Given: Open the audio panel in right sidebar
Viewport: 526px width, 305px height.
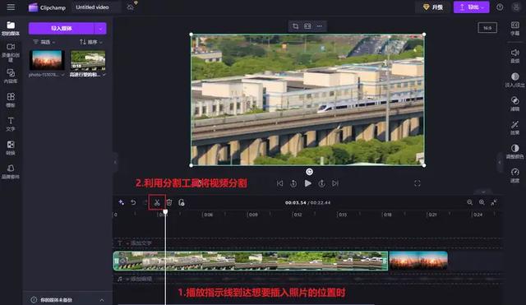Looking at the screenshot, I should [514, 56].
